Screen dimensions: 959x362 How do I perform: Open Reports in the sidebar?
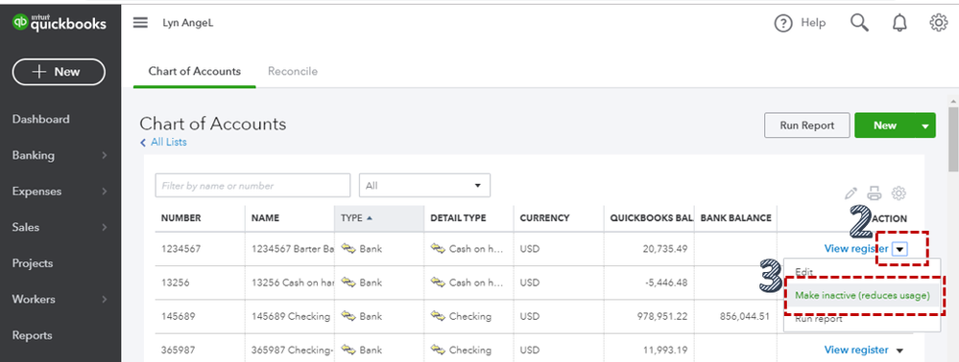point(32,335)
